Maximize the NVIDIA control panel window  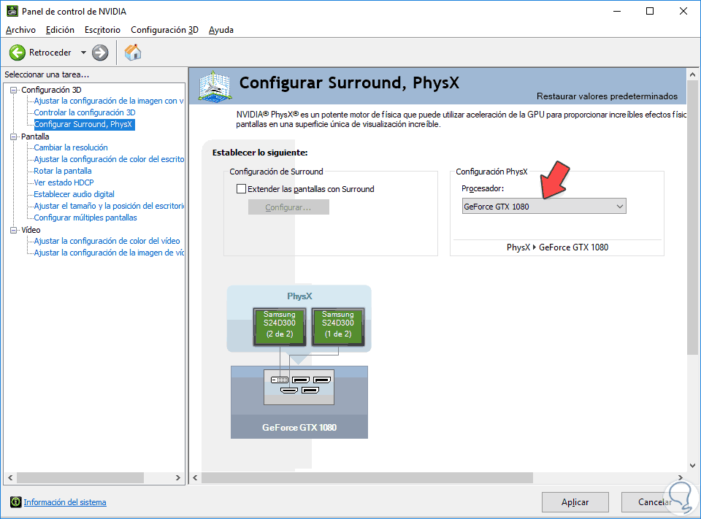point(650,11)
